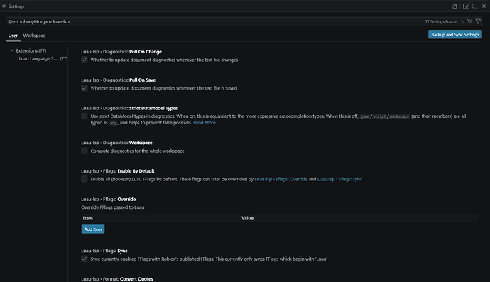Click the Pull On Save setting title
The image size is (490, 282).
(118, 80)
